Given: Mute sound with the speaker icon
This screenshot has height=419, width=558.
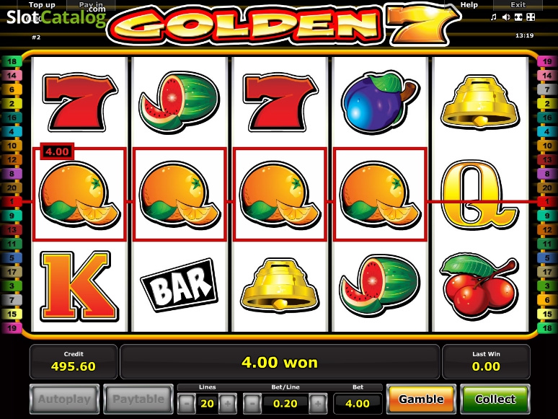Looking at the screenshot, I should click(x=506, y=17).
